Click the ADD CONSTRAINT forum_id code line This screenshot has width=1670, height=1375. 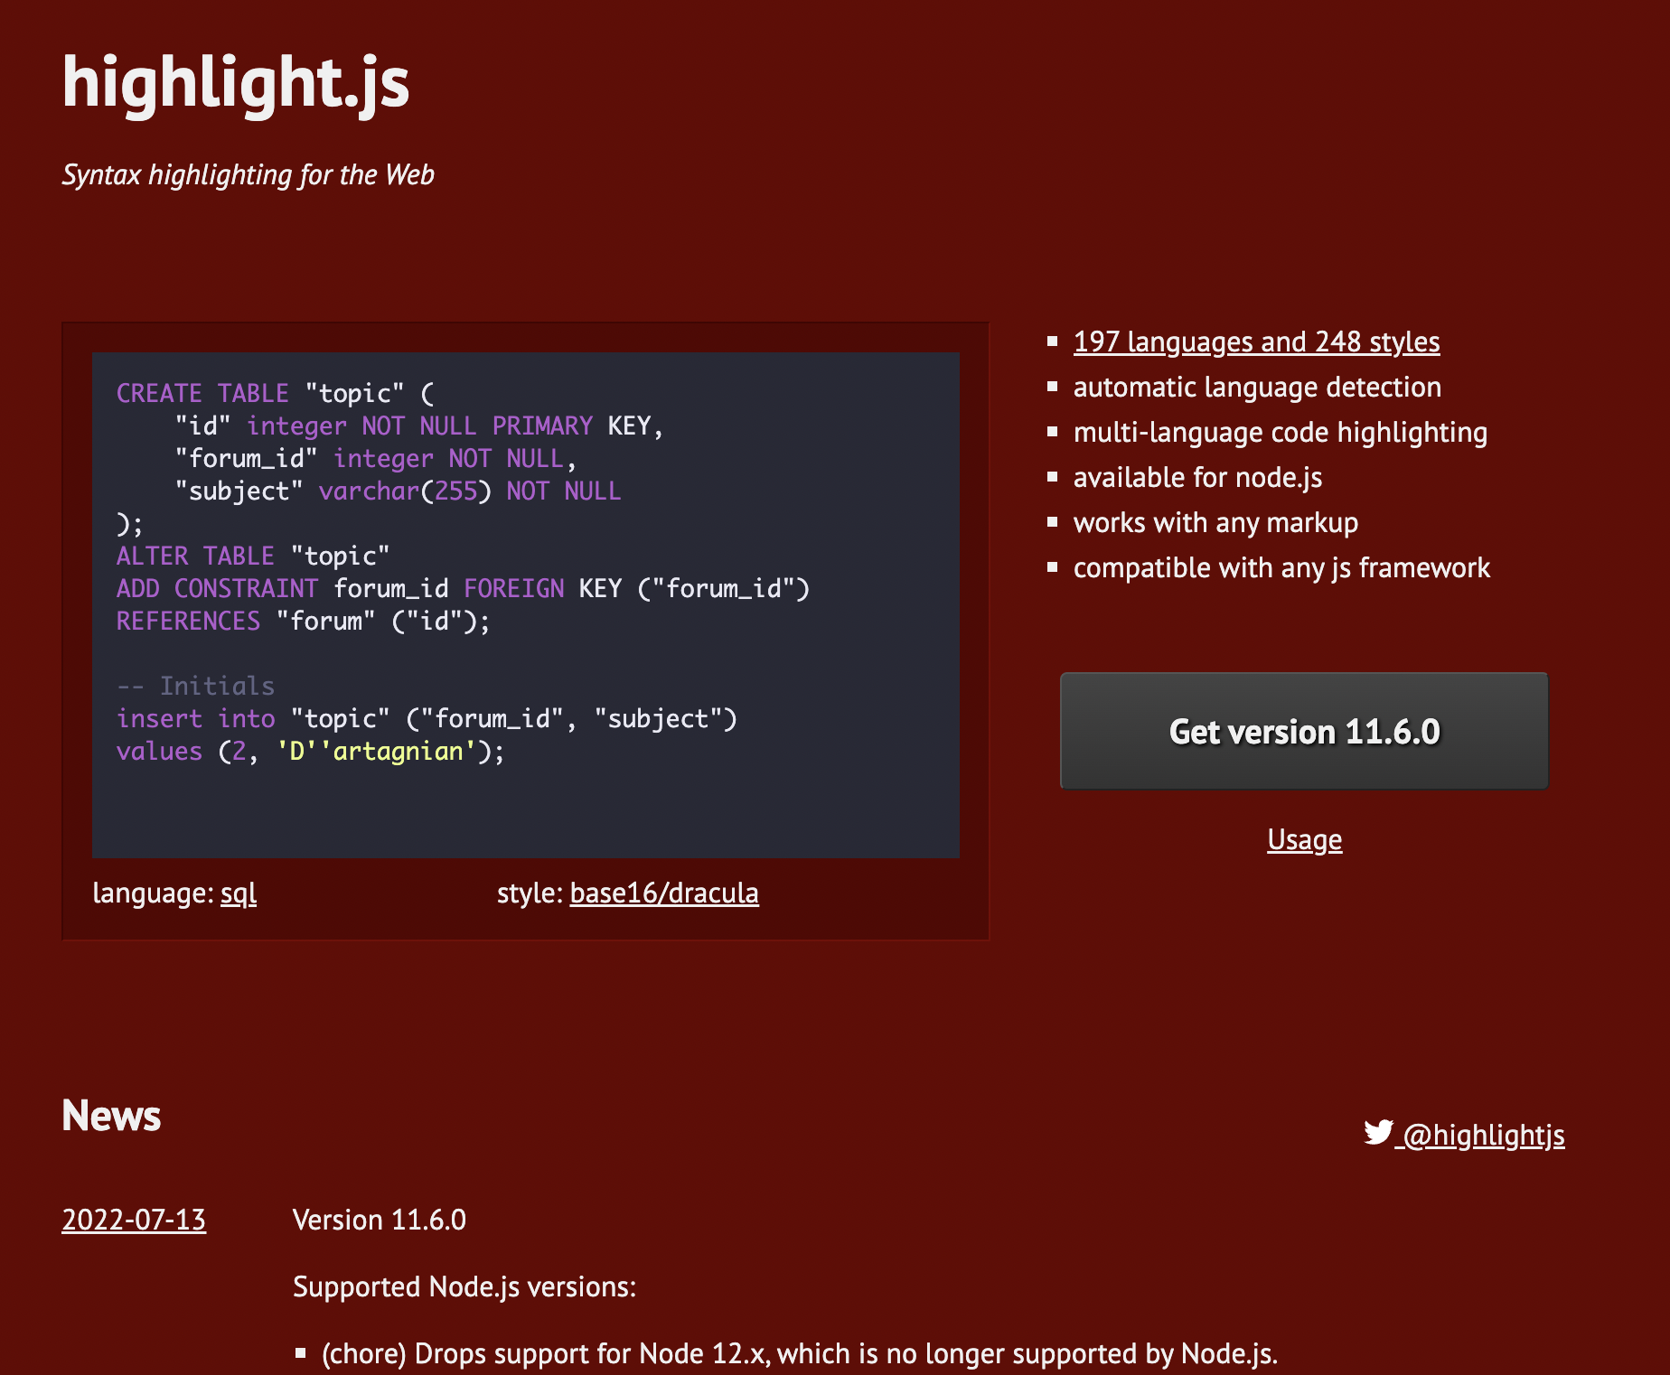click(x=463, y=588)
